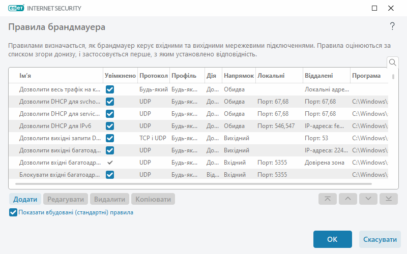Select rule 'Дозволити DHCP для servic...'
407x254 pixels.
60,114
